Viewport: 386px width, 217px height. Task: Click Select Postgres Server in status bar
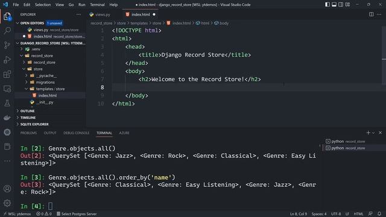point(77,214)
